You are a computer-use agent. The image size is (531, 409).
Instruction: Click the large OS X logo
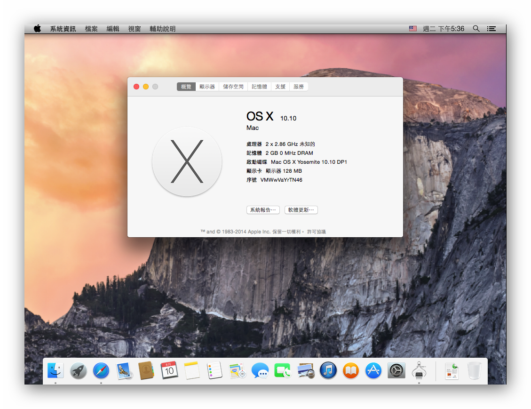(187, 161)
